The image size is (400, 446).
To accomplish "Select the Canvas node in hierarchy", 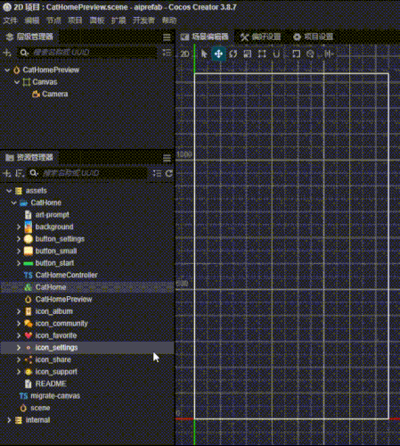I will tap(45, 82).
